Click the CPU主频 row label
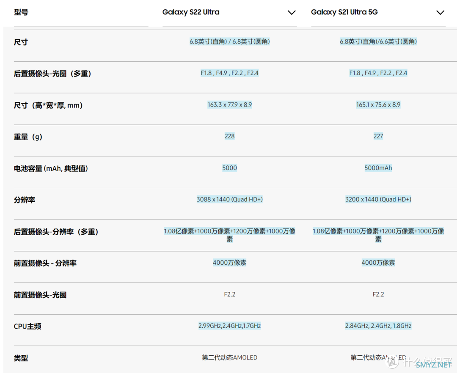This screenshot has width=457, height=373. [28, 326]
